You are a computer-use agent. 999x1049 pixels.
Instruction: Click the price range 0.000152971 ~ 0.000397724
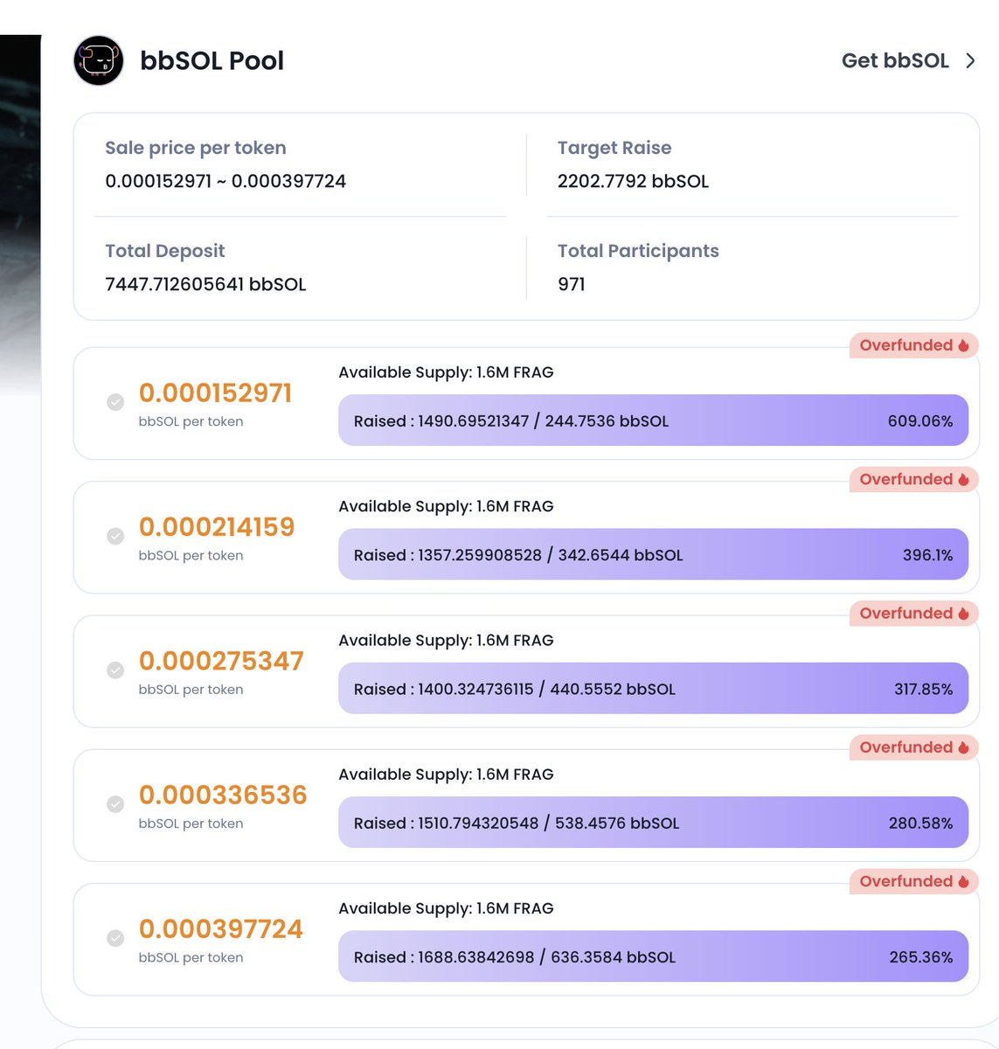(x=225, y=181)
